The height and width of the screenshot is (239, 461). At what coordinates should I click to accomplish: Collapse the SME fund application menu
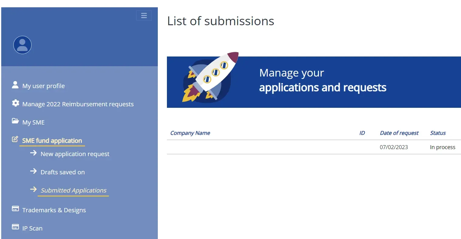coord(52,141)
